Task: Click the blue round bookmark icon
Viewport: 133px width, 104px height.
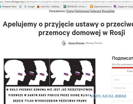Action: (x=20, y=6)
